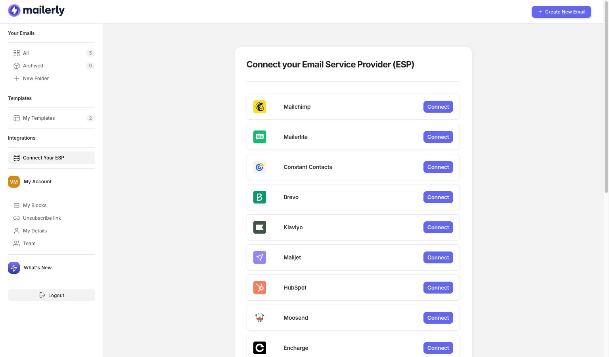The height and width of the screenshot is (357, 609).
Task: Click Create New Email
Action: pyautogui.click(x=561, y=12)
